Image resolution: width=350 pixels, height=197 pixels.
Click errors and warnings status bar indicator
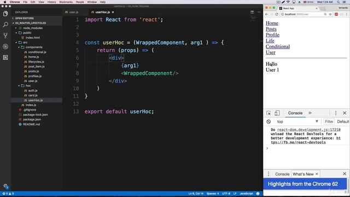click(8, 193)
